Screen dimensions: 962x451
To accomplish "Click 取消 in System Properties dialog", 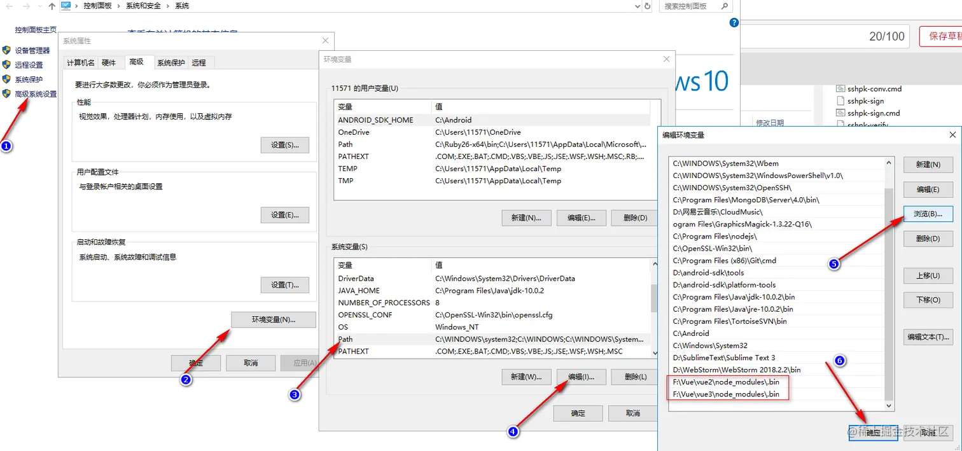I will tap(251, 363).
